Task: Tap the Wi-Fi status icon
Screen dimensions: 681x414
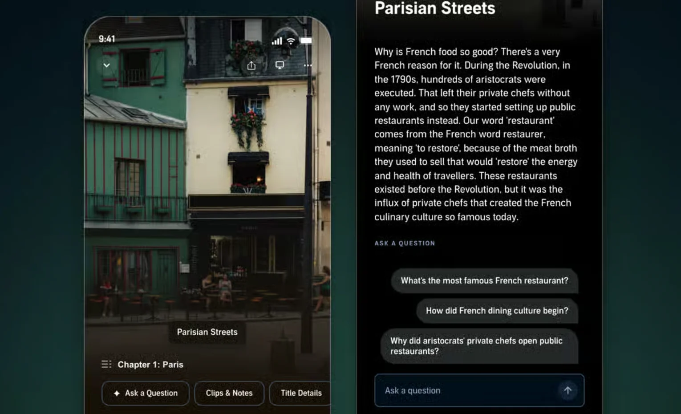Action: (x=291, y=41)
